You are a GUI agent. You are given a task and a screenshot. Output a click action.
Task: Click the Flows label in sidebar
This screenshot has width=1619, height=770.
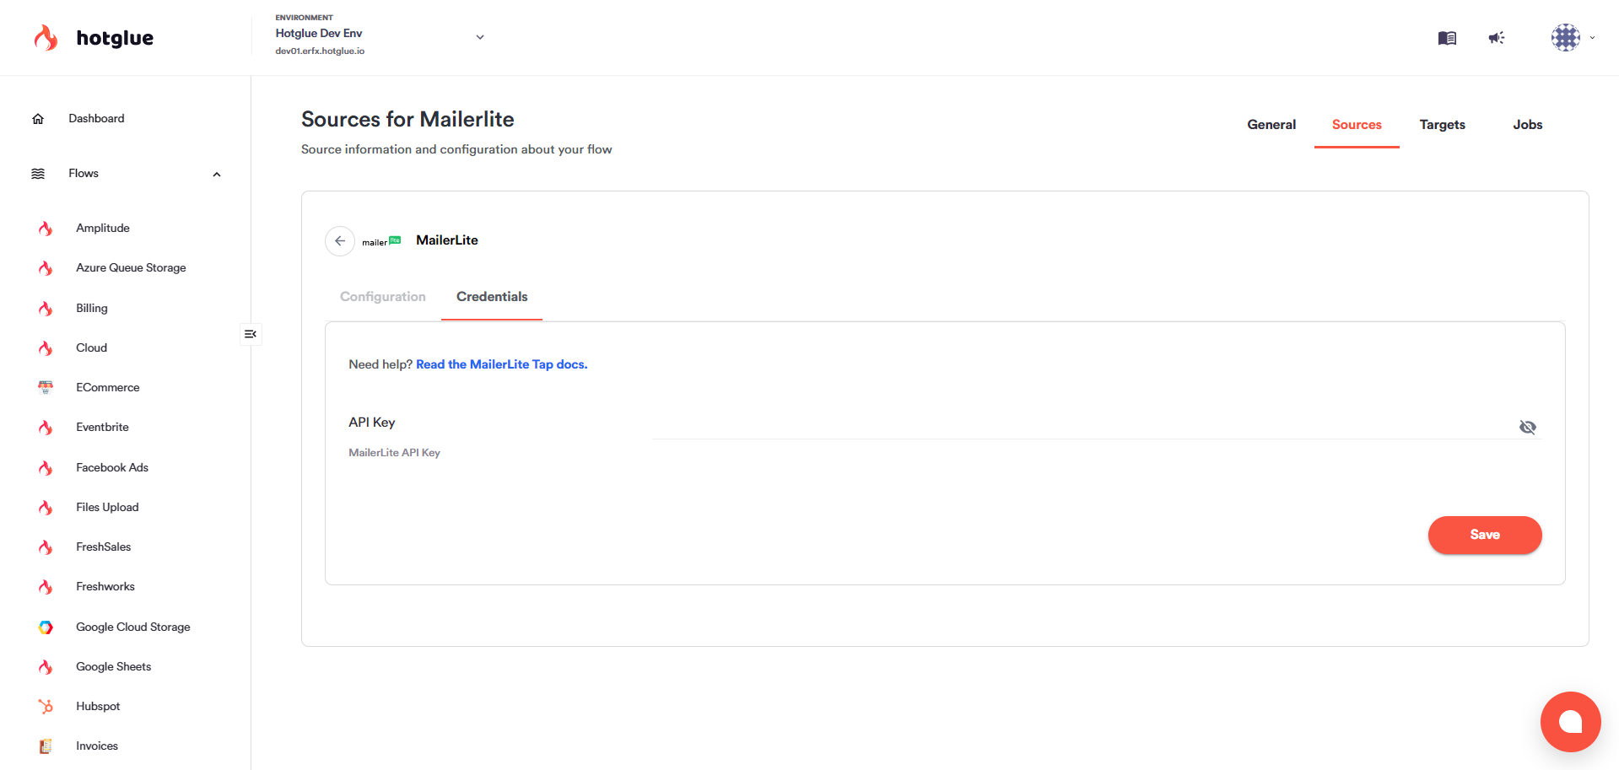(84, 174)
